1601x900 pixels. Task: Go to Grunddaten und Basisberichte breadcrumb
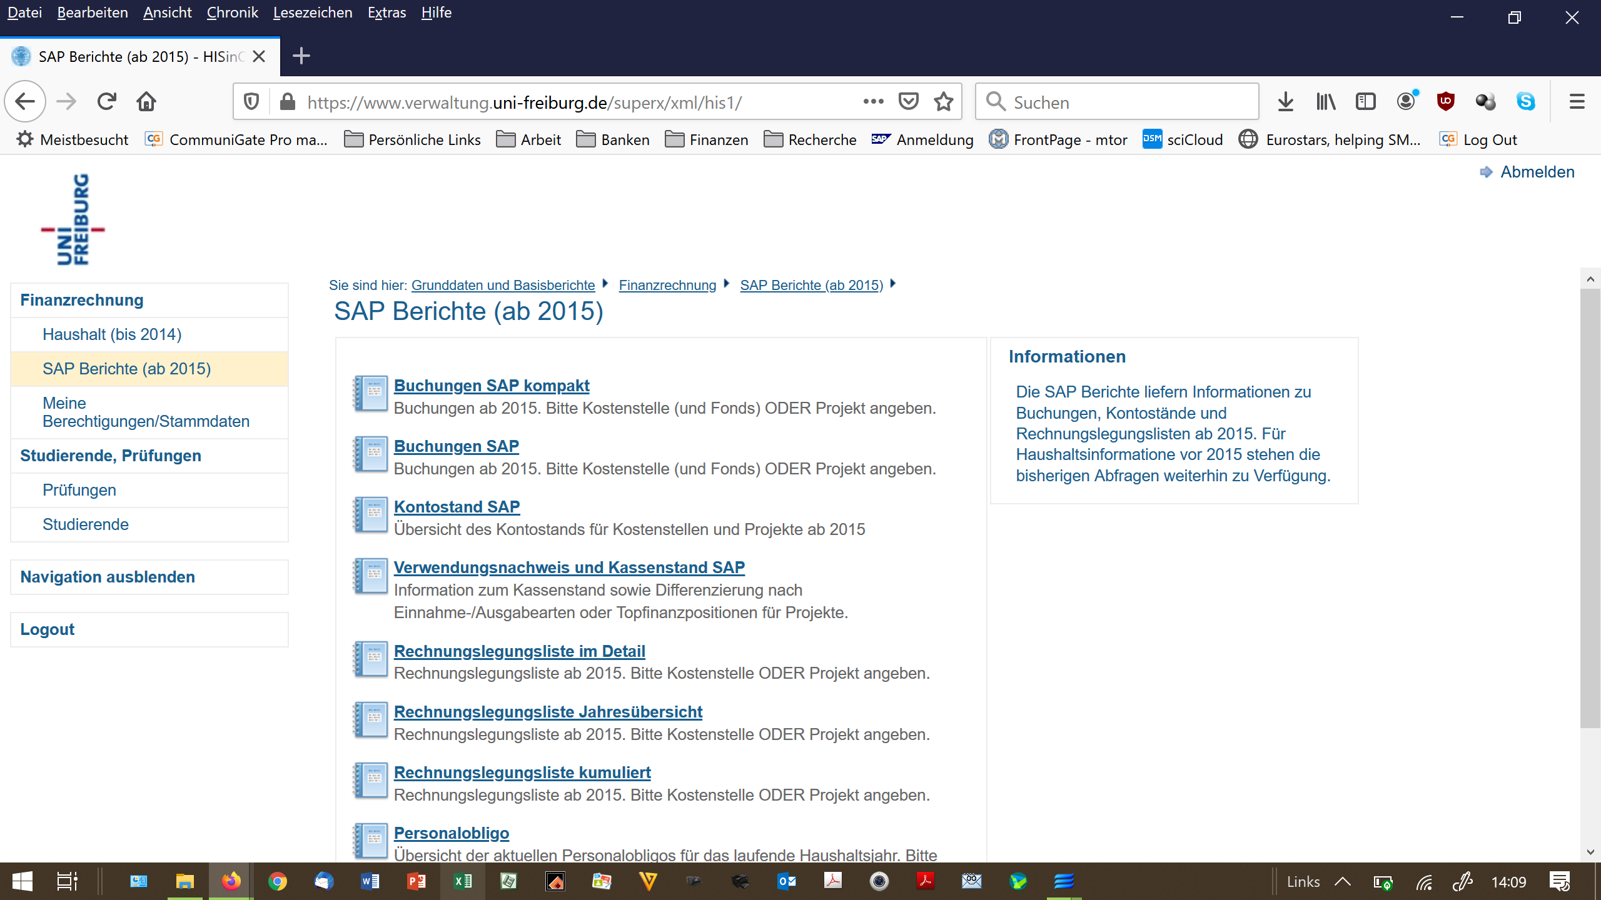503,285
